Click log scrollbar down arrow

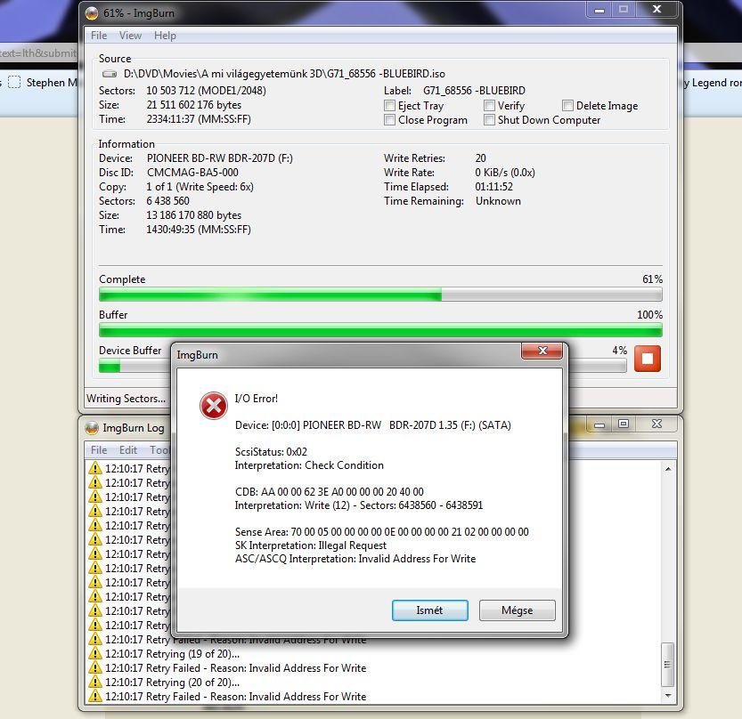click(x=668, y=695)
